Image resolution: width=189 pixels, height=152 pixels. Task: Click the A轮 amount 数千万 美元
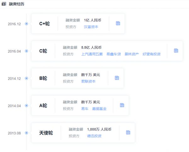click(x=90, y=102)
